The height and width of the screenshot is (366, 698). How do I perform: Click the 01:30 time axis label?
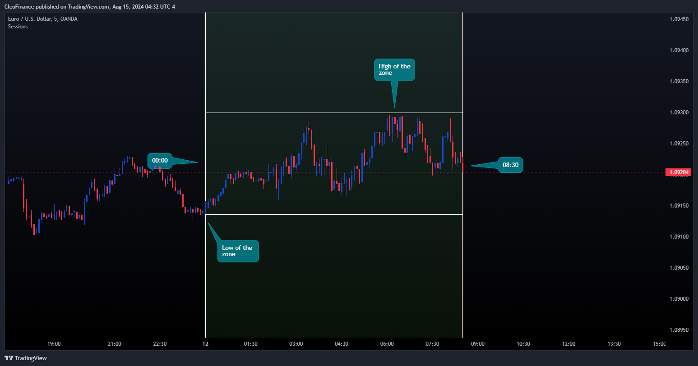251,344
